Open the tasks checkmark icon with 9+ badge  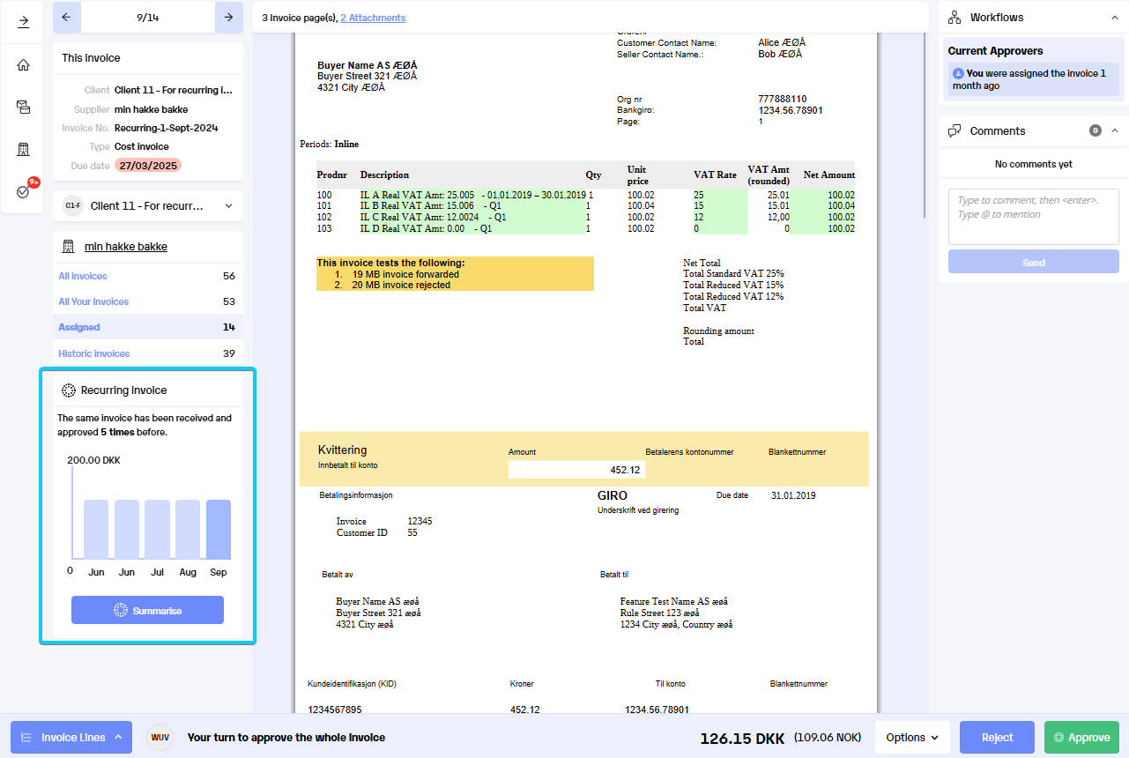coord(24,191)
